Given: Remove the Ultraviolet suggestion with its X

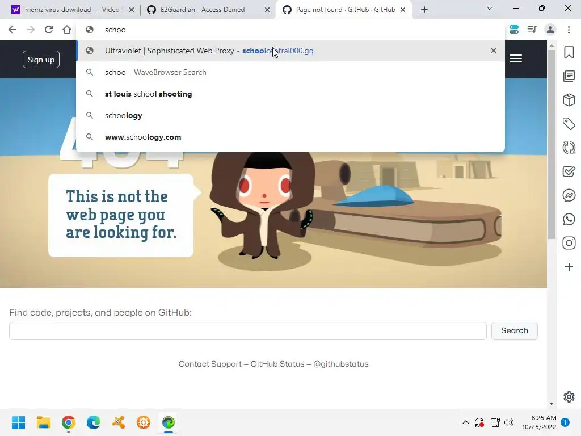Looking at the screenshot, I should click(x=493, y=51).
